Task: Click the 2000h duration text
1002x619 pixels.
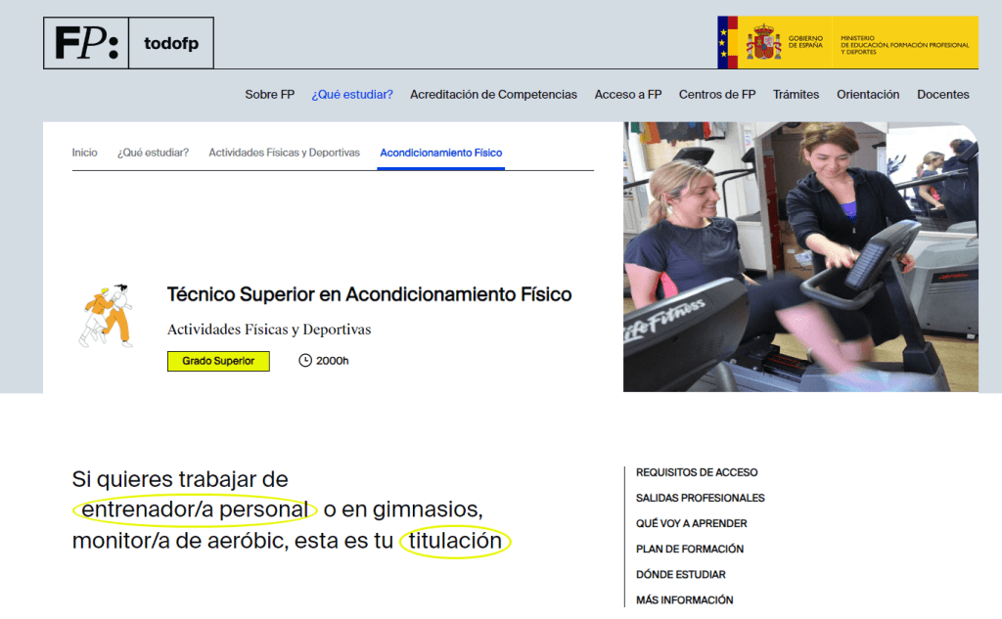Action: 333,361
